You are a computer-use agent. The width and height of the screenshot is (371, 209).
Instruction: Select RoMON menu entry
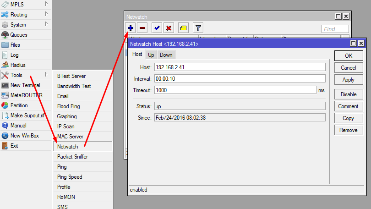82,197
